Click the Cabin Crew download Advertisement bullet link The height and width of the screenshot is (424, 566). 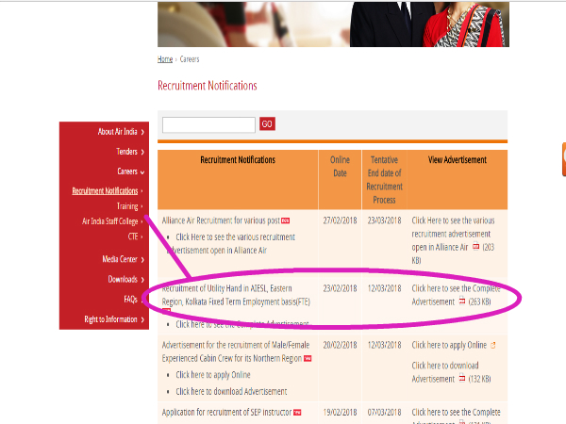click(231, 392)
